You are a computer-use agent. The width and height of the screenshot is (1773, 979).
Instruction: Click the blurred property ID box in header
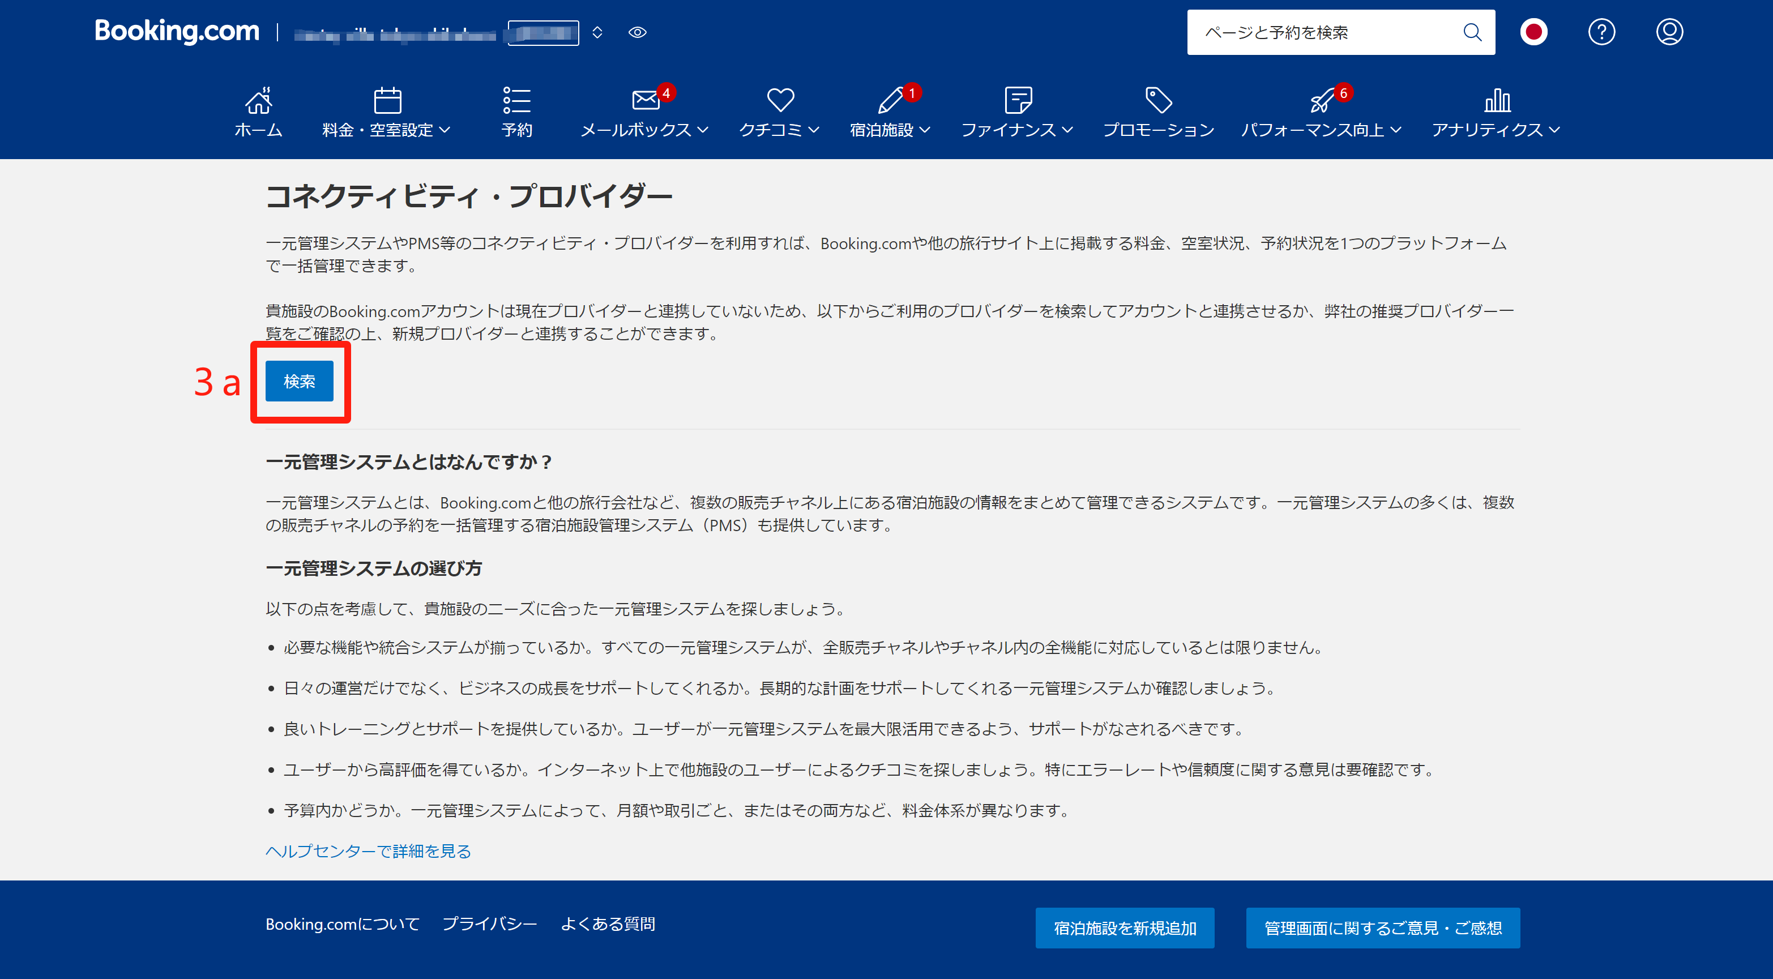click(543, 32)
